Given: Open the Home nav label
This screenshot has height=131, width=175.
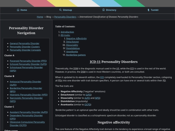Looking at the screenshot, I should click(24, 10).
